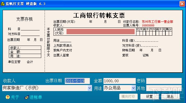
Task: Click account number 16800888
Action: click(148, 25)
